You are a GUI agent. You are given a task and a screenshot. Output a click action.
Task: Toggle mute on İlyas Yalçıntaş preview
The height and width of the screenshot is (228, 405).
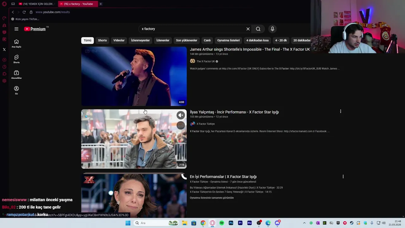pyautogui.click(x=181, y=115)
